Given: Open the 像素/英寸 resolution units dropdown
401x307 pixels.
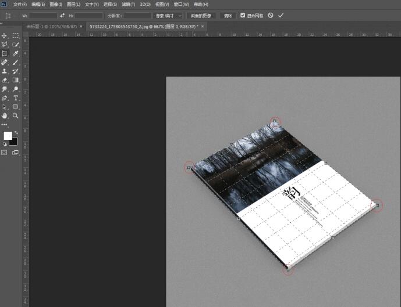Looking at the screenshot, I should point(168,16).
